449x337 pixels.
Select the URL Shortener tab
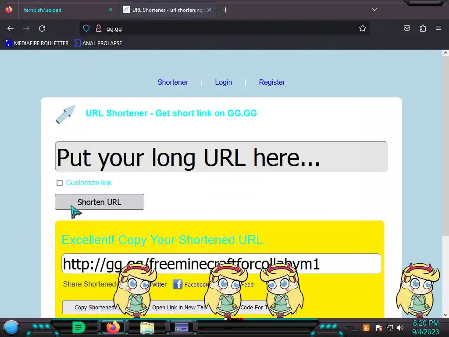(167, 10)
